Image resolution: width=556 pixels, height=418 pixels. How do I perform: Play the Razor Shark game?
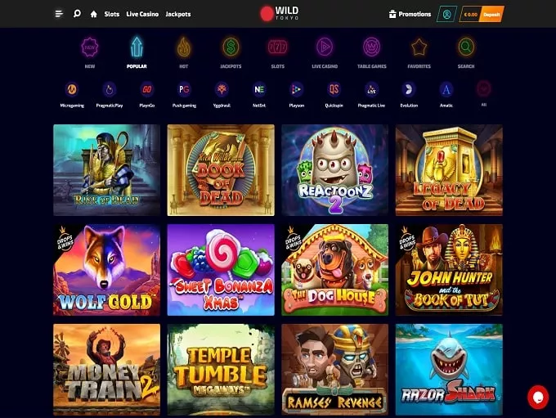click(x=449, y=370)
